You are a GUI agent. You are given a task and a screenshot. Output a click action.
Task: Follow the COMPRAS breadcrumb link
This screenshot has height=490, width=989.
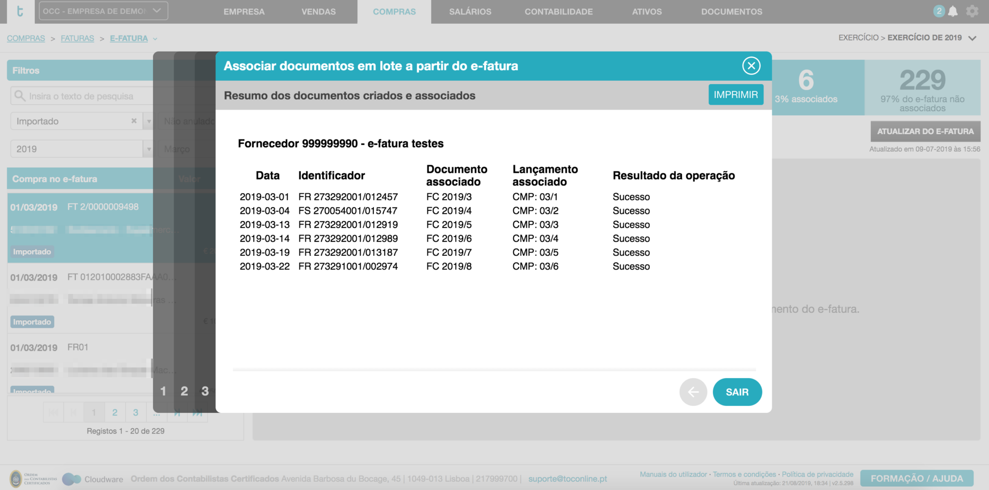point(26,38)
